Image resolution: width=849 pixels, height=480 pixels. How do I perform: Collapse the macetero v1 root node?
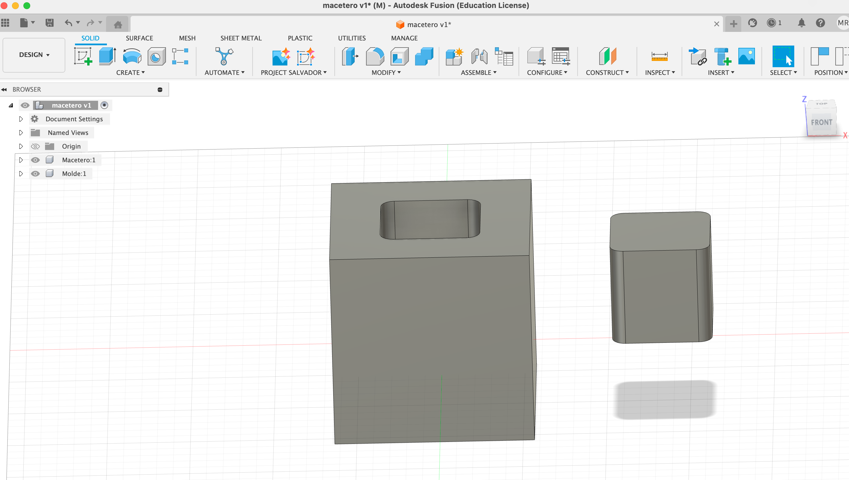coord(11,106)
